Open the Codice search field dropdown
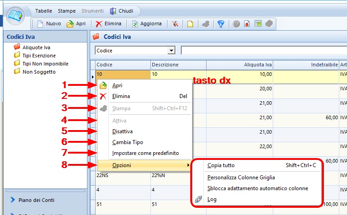The width and height of the screenshot is (347, 215). coord(171,51)
